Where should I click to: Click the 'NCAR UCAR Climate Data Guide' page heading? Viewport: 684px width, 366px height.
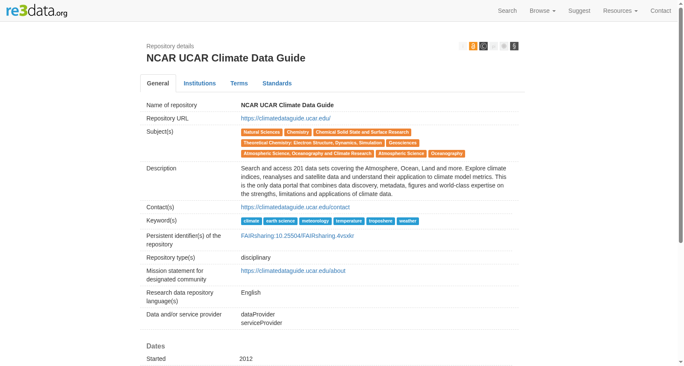[226, 58]
